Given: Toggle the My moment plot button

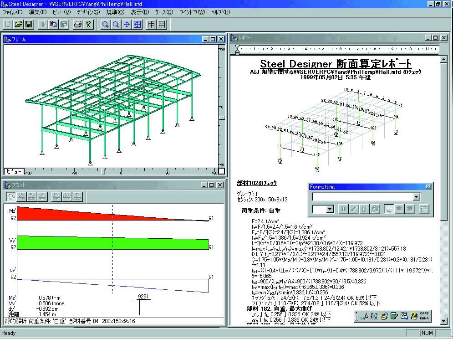Looking at the screenshot, I should 56,196.
